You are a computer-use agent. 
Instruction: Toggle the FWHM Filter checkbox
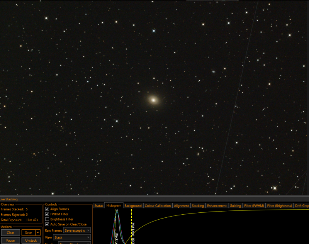(x=47, y=214)
